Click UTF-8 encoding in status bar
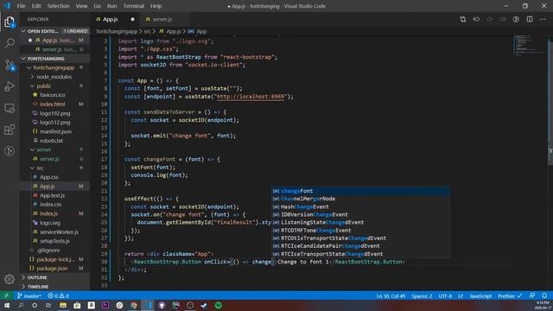This screenshot has width=553, height=311. 445,295
